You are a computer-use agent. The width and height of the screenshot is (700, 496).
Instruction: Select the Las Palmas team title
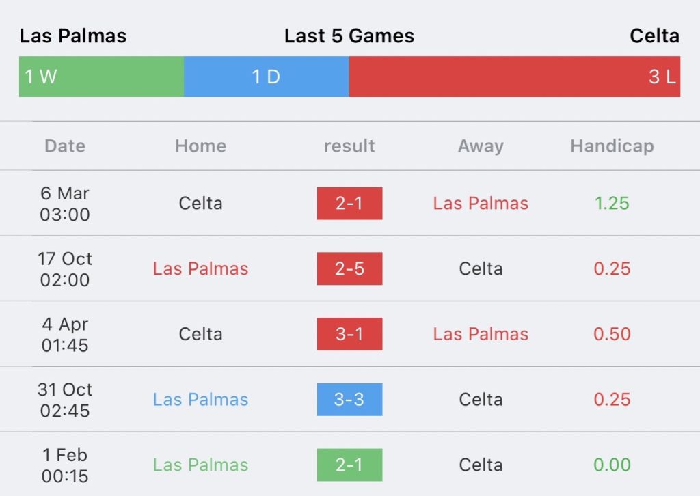73,36
